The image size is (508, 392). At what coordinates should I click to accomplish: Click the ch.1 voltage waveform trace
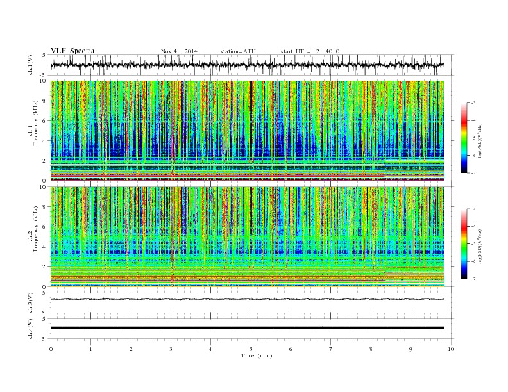click(x=247, y=65)
